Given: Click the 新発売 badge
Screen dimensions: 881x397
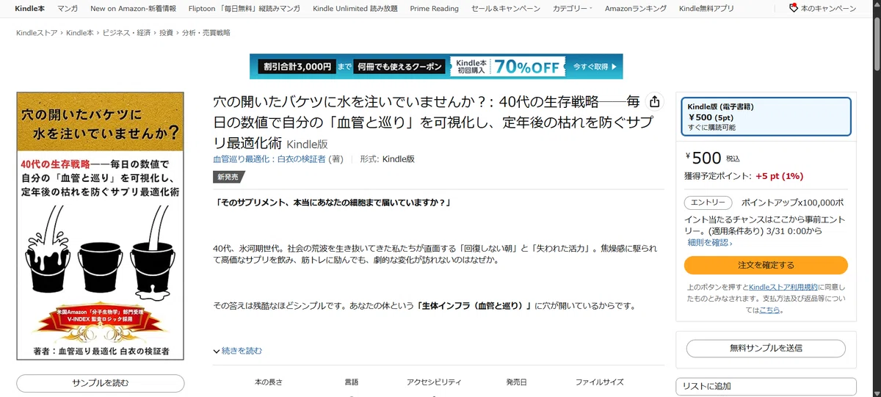Looking at the screenshot, I should (228, 177).
